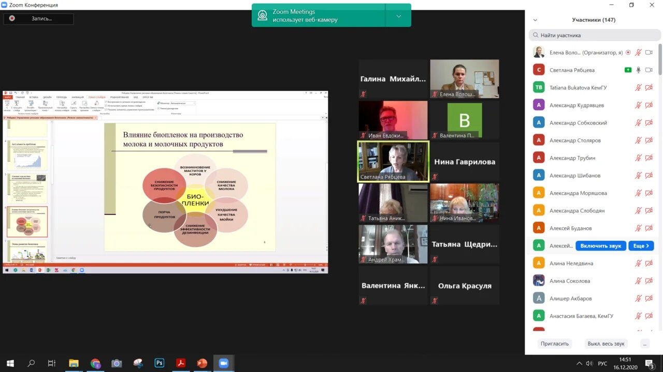
Task: Expand the Zoom webcam notification chevron
Action: click(x=398, y=16)
